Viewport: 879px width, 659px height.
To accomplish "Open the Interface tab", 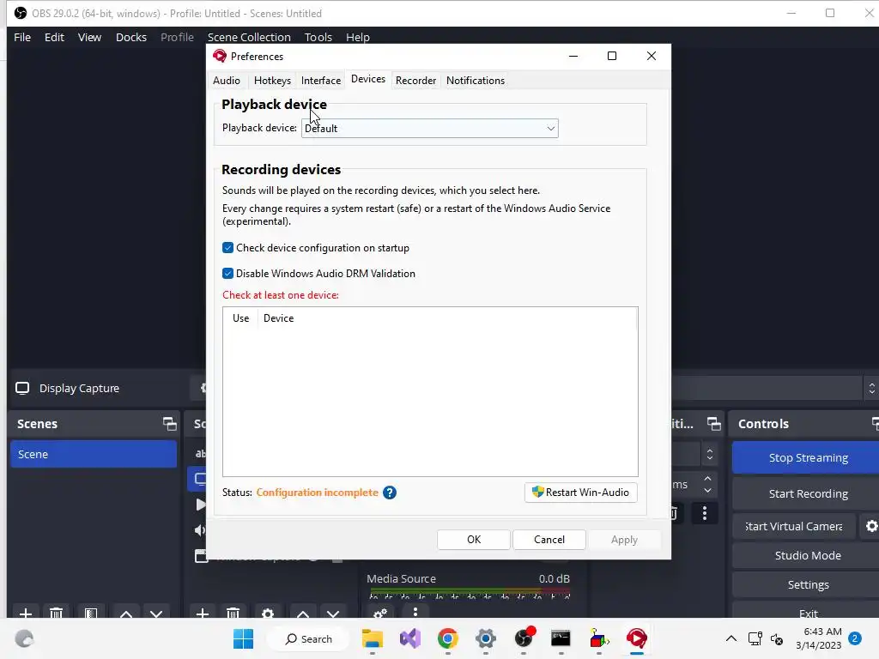I will (321, 80).
